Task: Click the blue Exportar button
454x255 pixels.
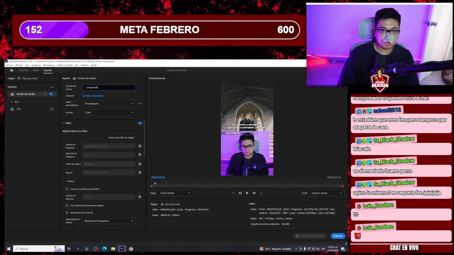Action: coord(338,236)
